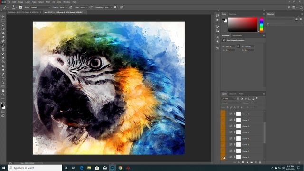
Task: Open the Image menu
Action: (x=20, y=2)
